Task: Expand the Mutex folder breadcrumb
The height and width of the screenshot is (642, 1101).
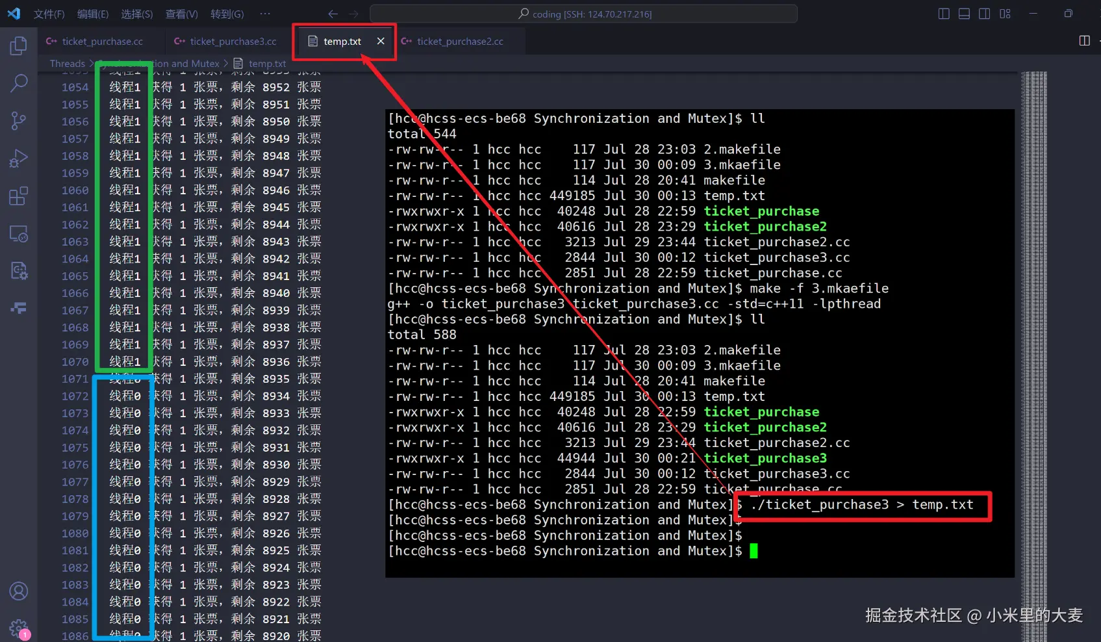Action: pos(160,64)
